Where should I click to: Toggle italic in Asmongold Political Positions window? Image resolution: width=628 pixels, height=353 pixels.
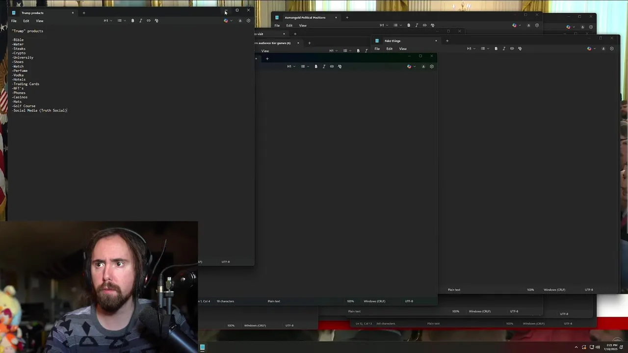tap(417, 25)
